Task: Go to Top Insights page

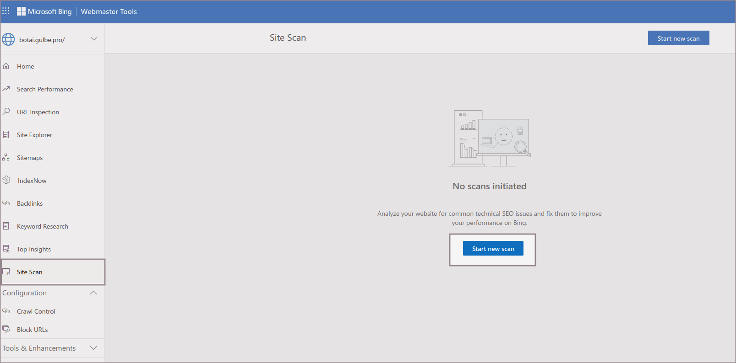Action: click(33, 249)
